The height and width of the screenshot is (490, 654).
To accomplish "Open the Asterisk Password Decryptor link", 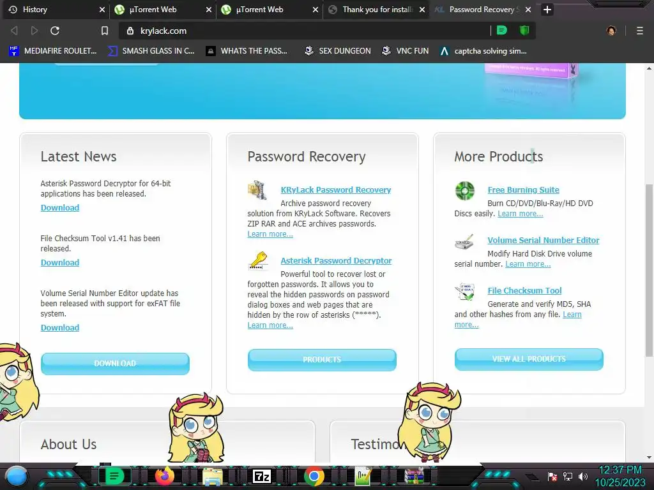I will (x=336, y=260).
